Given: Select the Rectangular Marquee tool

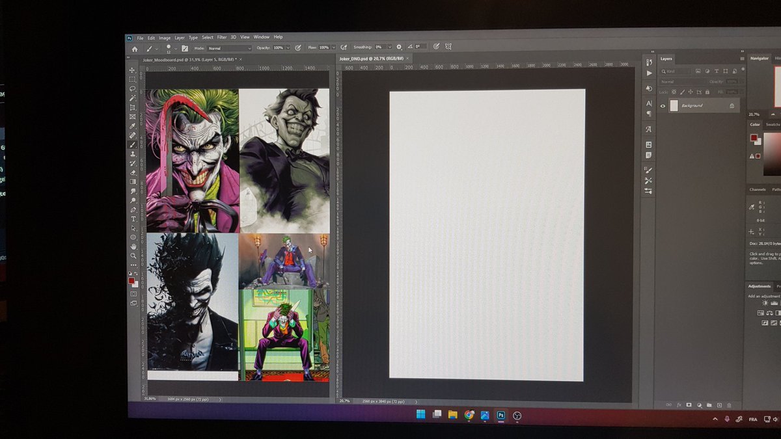Looking at the screenshot, I should click(x=133, y=79).
